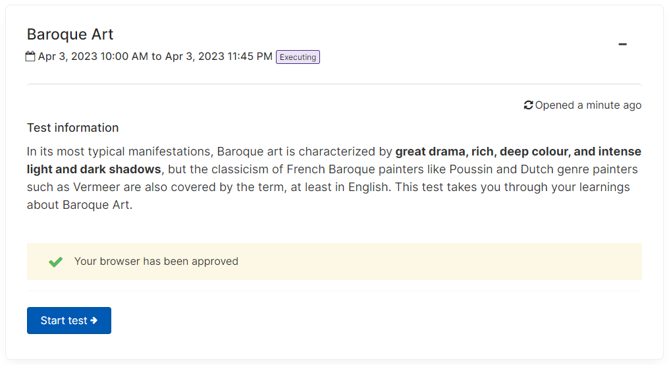Screen dimensions: 669x365
Task: Click 'Your browser has been approved' message
Action: (x=156, y=262)
